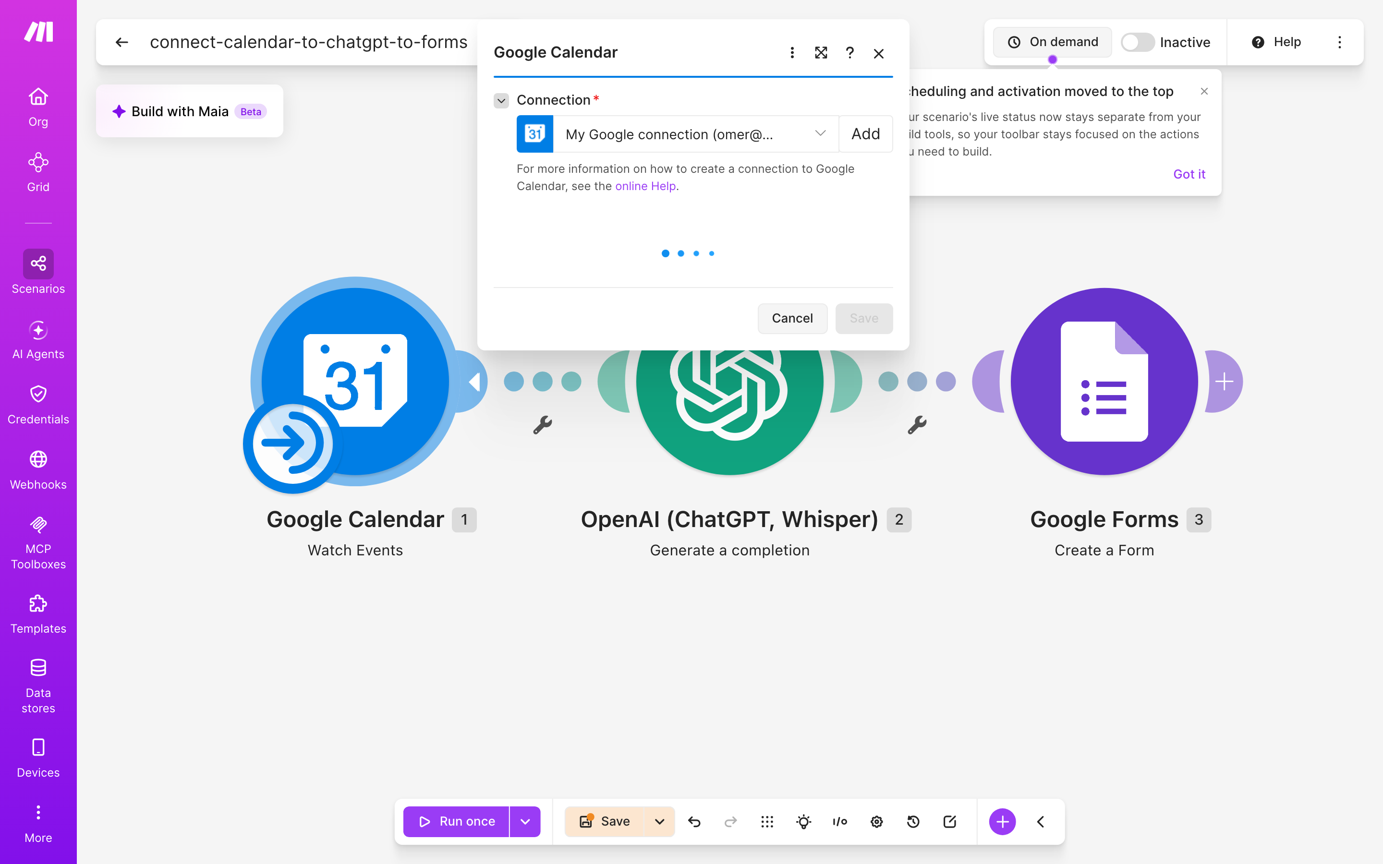Open scenario history versions
Screen dimensions: 1383x864
(913, 822)
